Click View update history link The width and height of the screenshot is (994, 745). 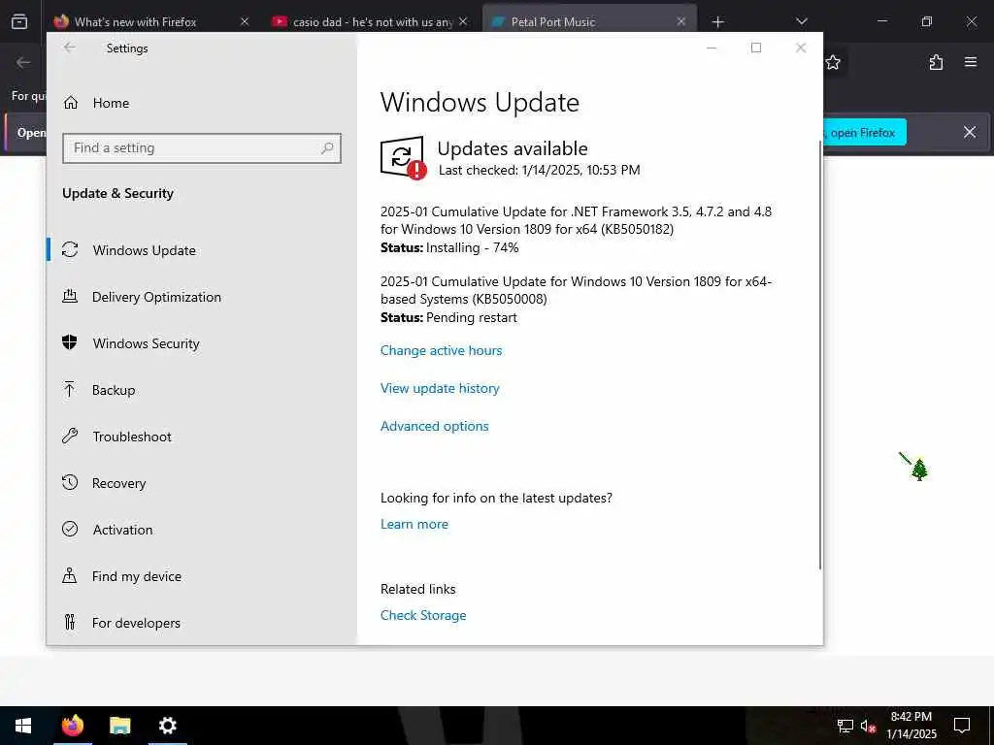coord(440,388)
